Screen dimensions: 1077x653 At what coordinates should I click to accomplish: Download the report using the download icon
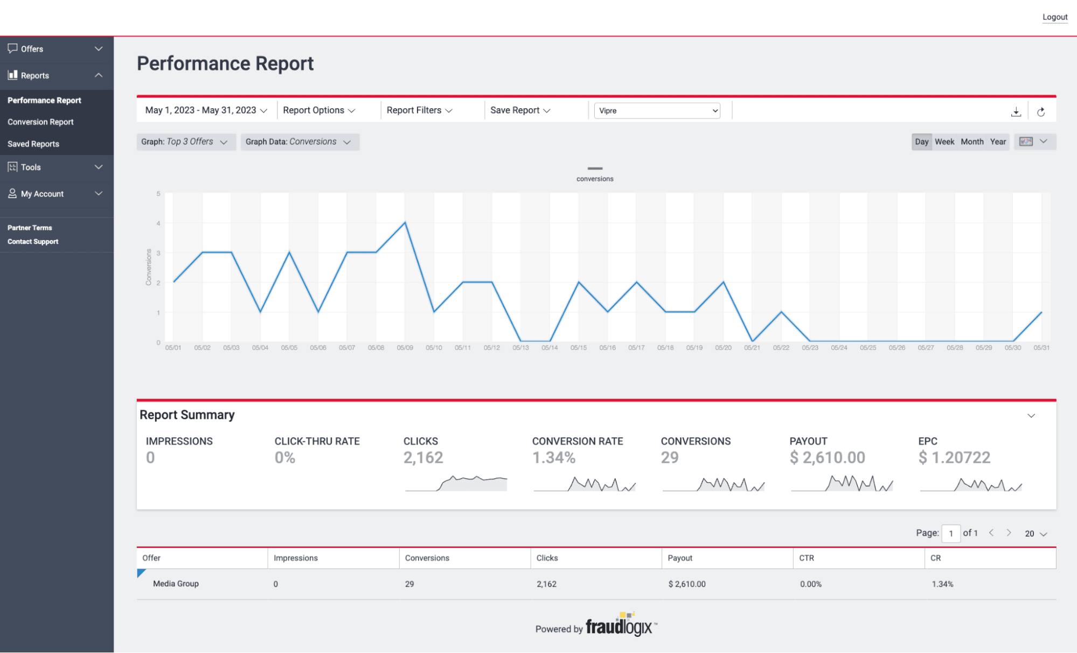coord(1016,111)
